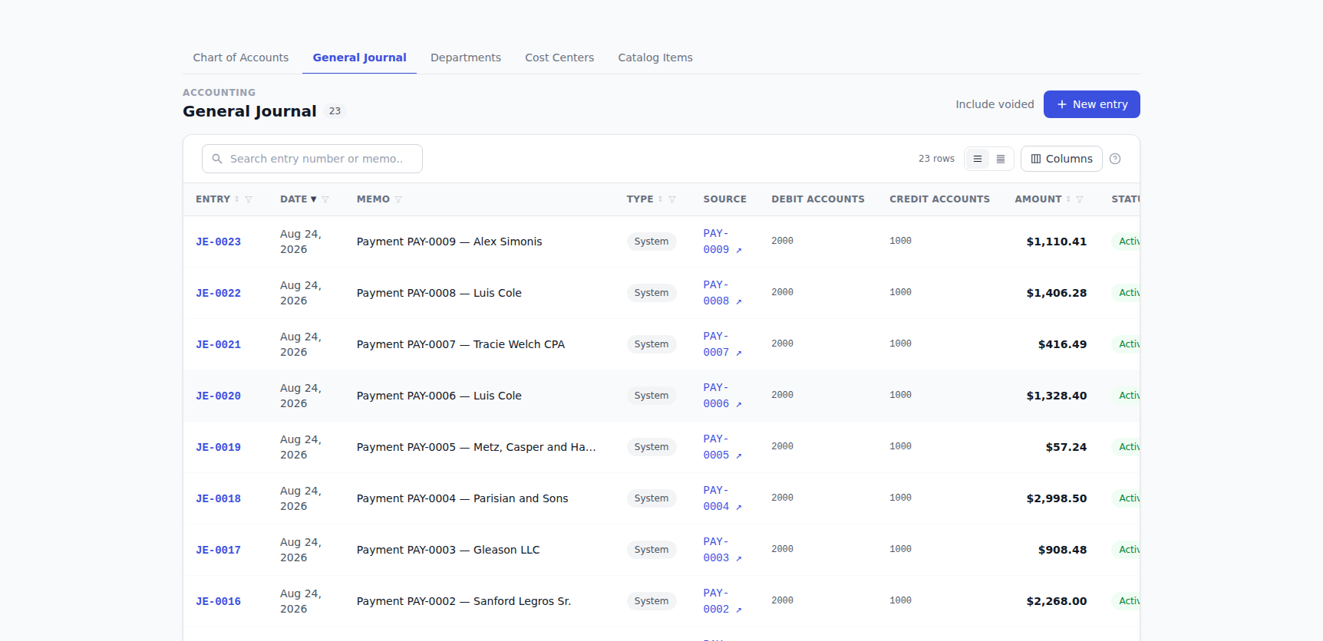Open external link arrow for PAY-0003
Screen dimensions: 1323x641
coord(739,558)
